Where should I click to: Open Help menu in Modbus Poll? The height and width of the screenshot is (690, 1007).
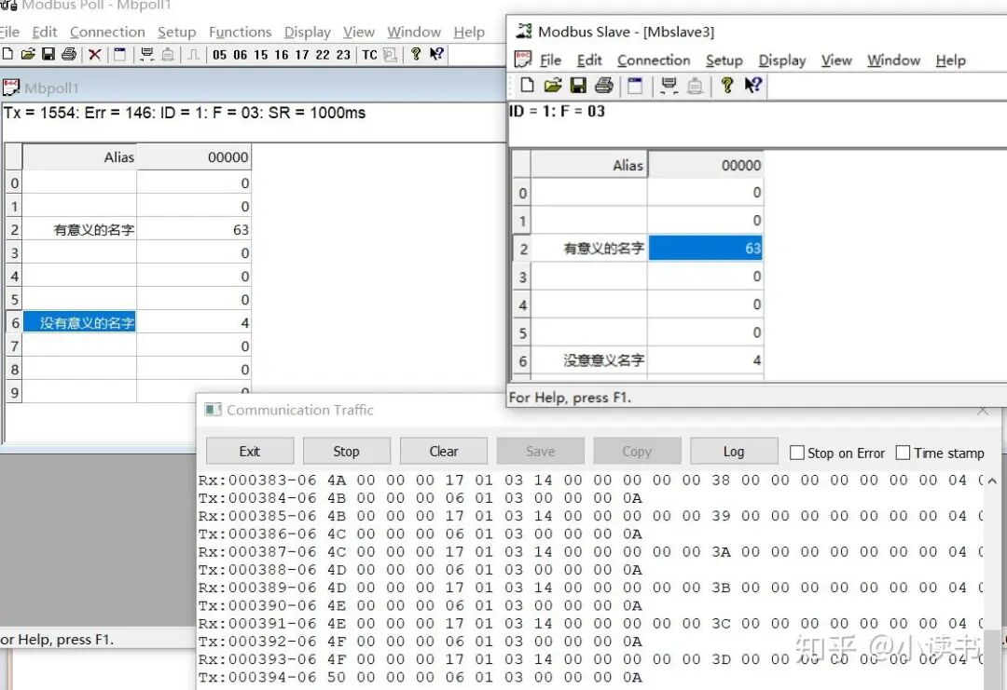point(469,32)
